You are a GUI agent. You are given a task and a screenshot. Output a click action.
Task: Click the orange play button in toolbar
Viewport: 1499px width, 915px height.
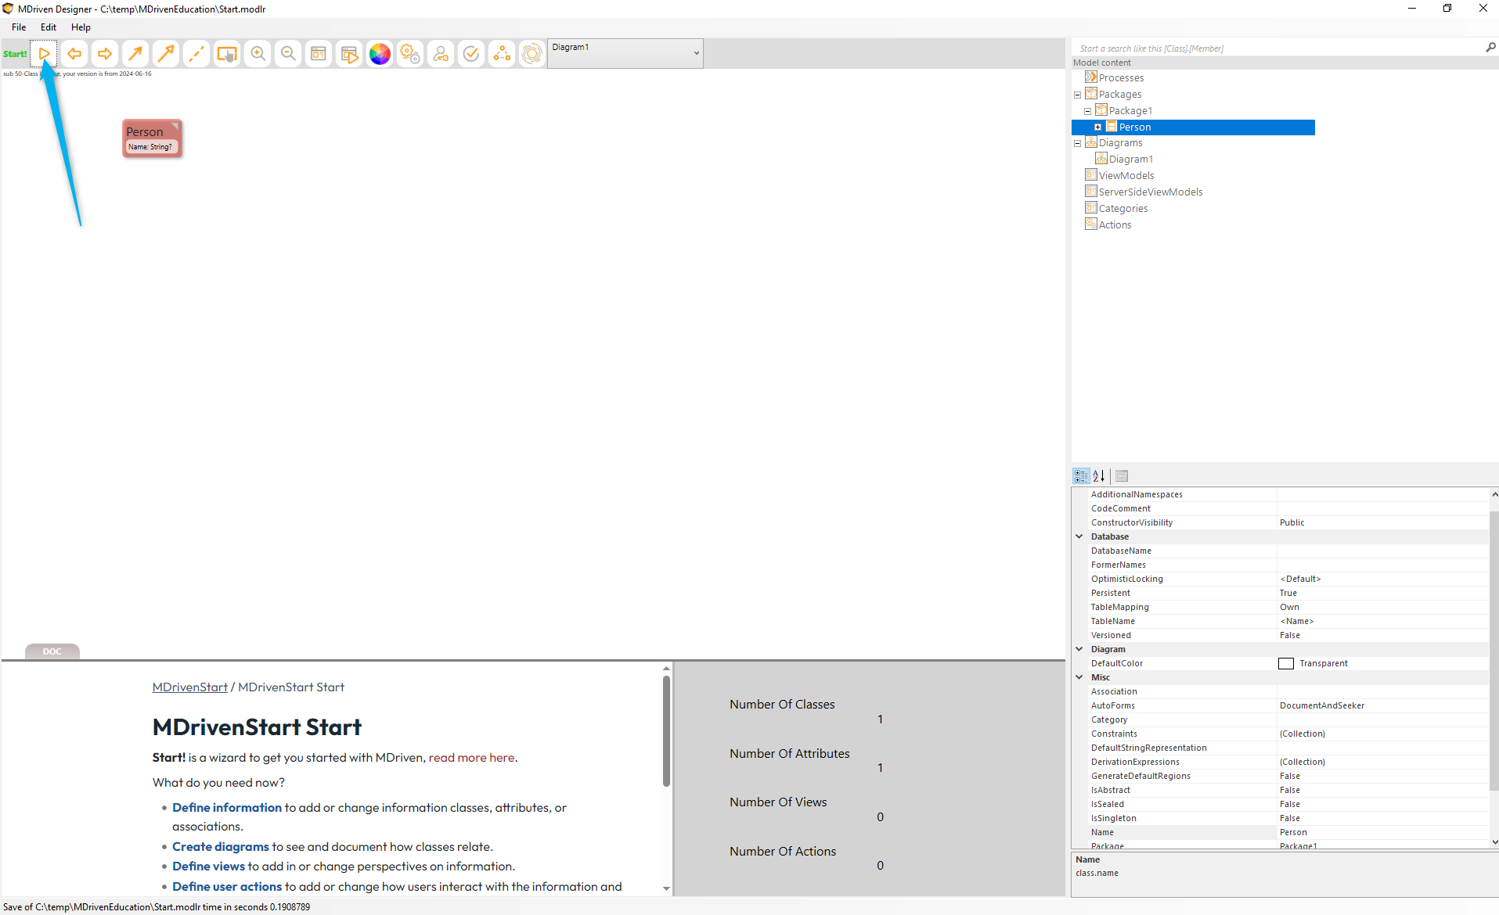point(44,54)
